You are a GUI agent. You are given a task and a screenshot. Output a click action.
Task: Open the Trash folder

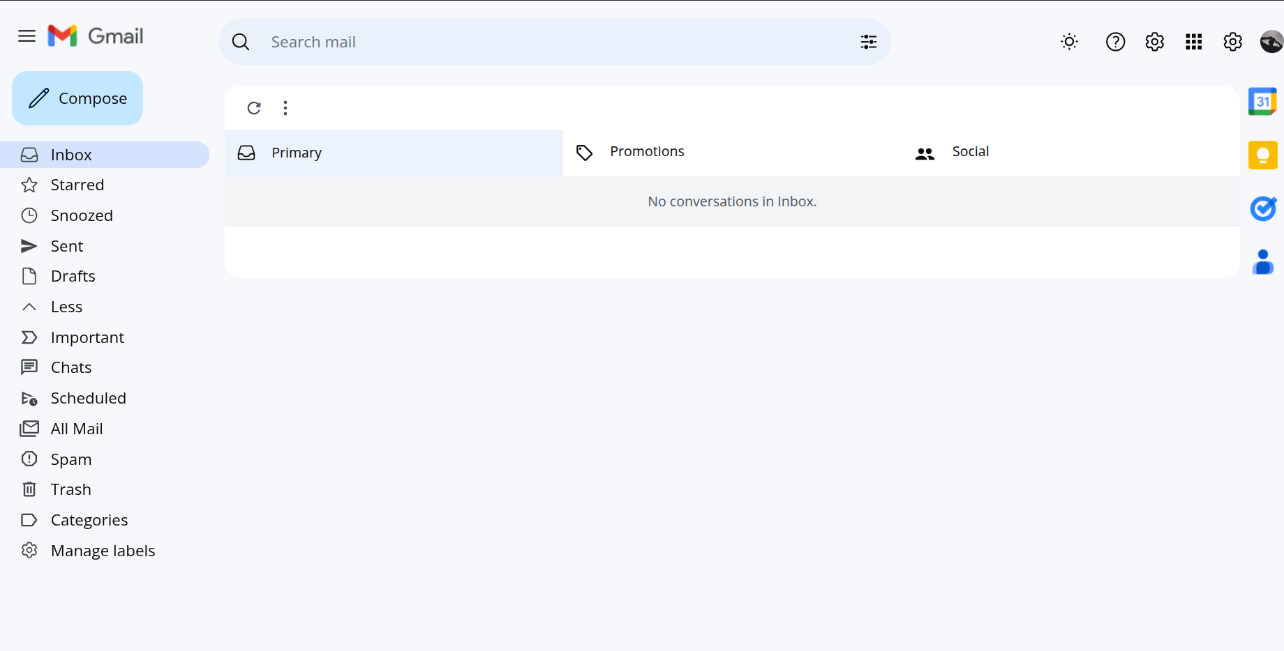point(70,489)
